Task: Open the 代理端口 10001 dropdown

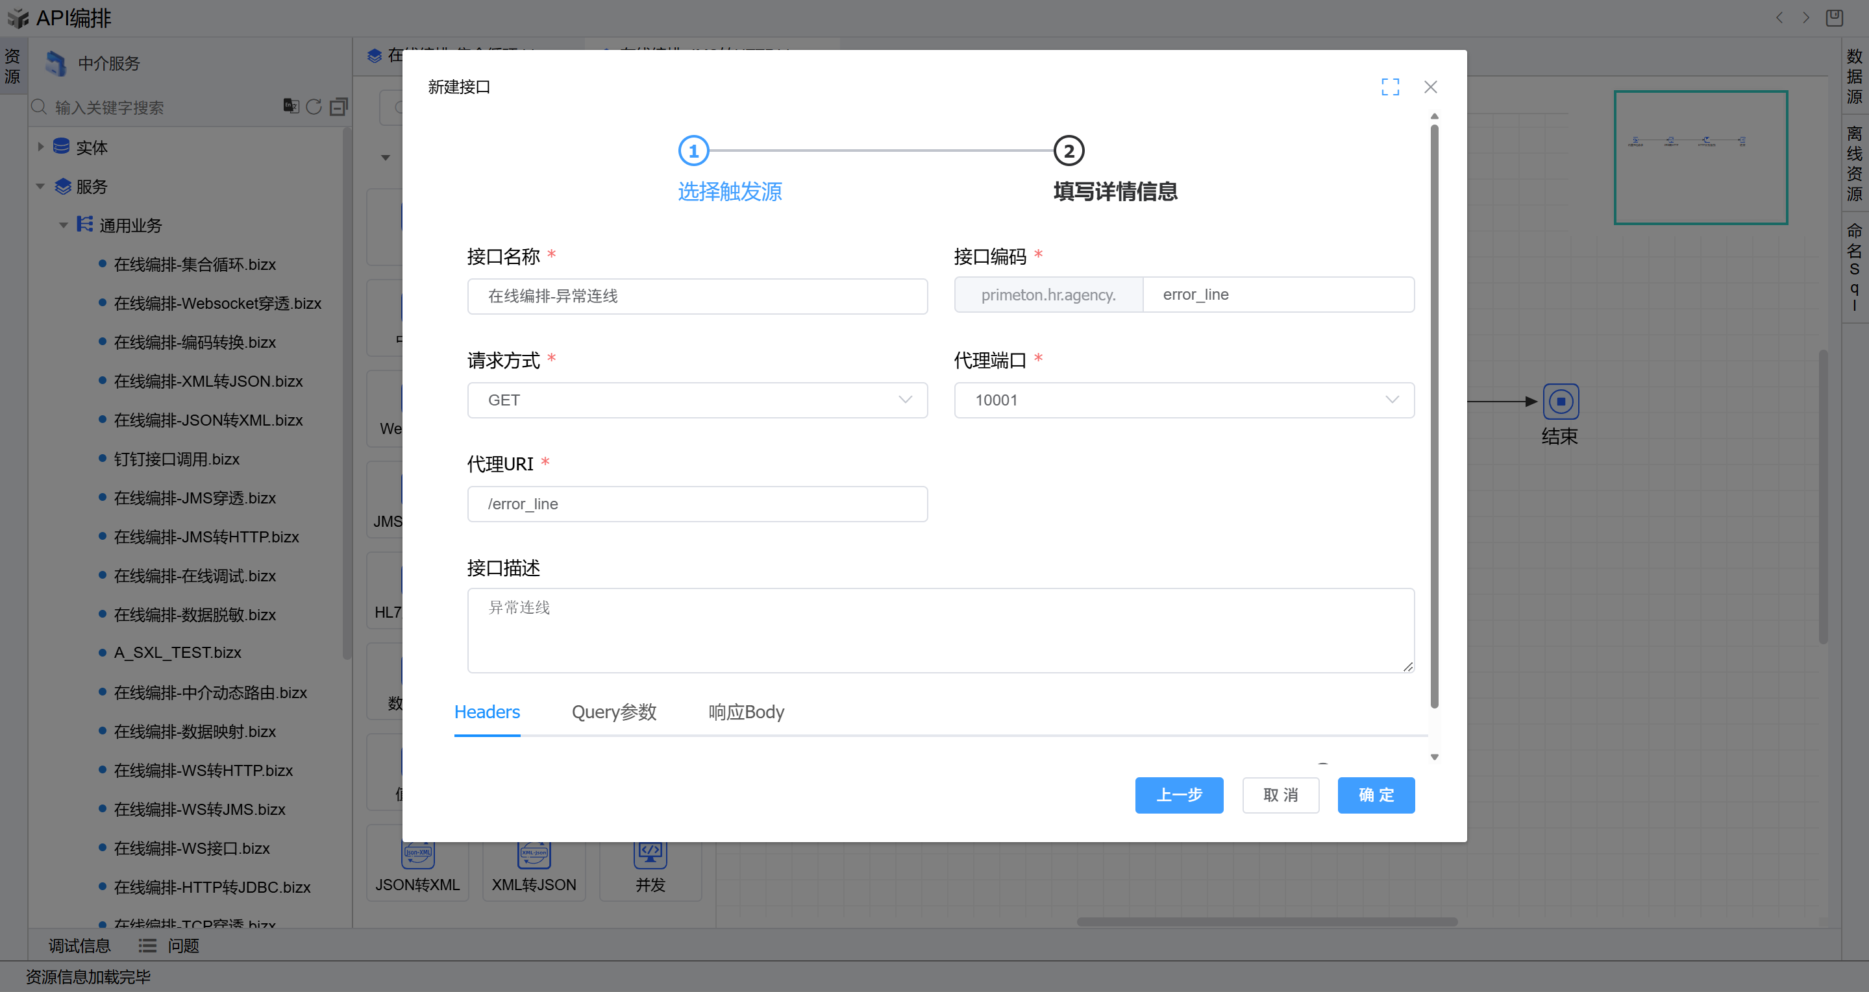Action: click(1183, 400)
